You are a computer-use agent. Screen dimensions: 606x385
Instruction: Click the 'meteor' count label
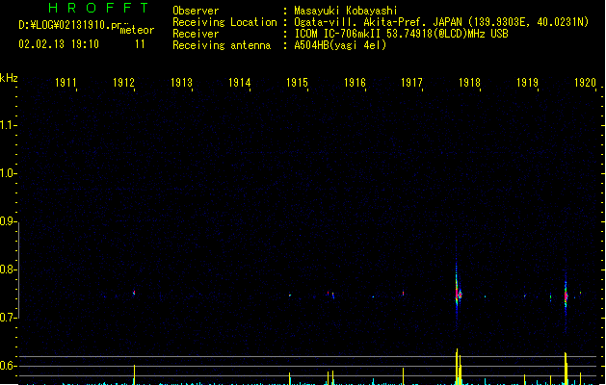pyautogui.click(x=137, y=30)
